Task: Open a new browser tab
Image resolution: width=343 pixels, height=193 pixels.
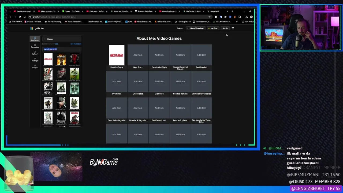Action: [232, 11]
